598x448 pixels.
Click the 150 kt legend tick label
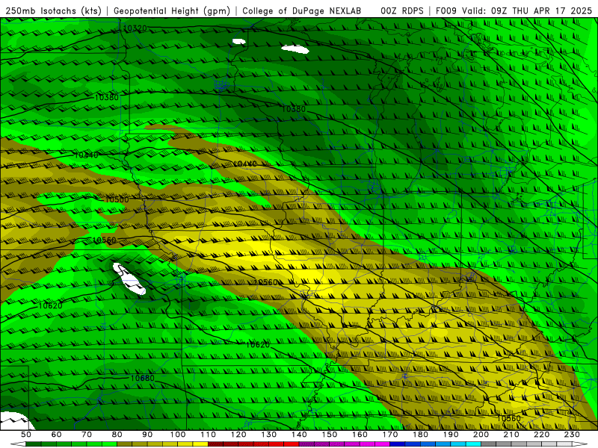coord(330,435)
